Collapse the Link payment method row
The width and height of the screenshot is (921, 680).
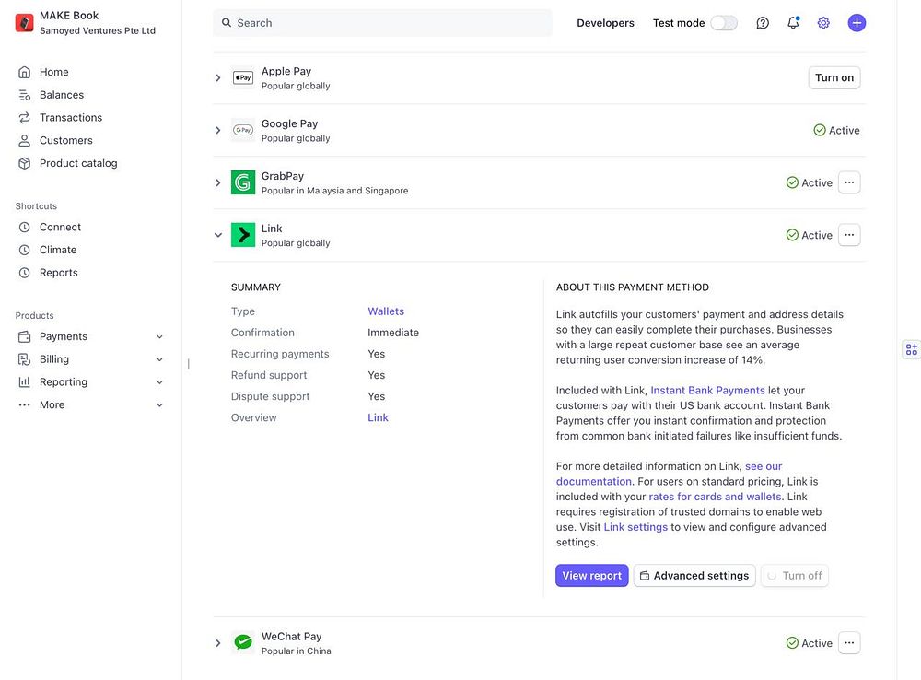tap(218, 236)
